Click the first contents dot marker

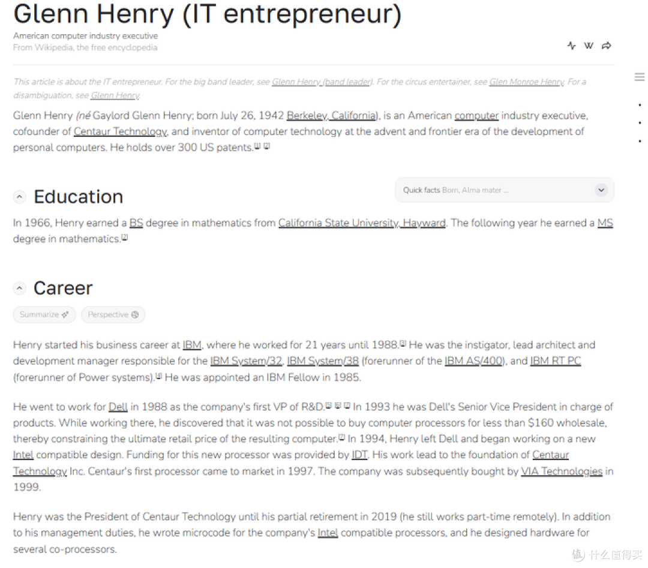tap(640, 105)
